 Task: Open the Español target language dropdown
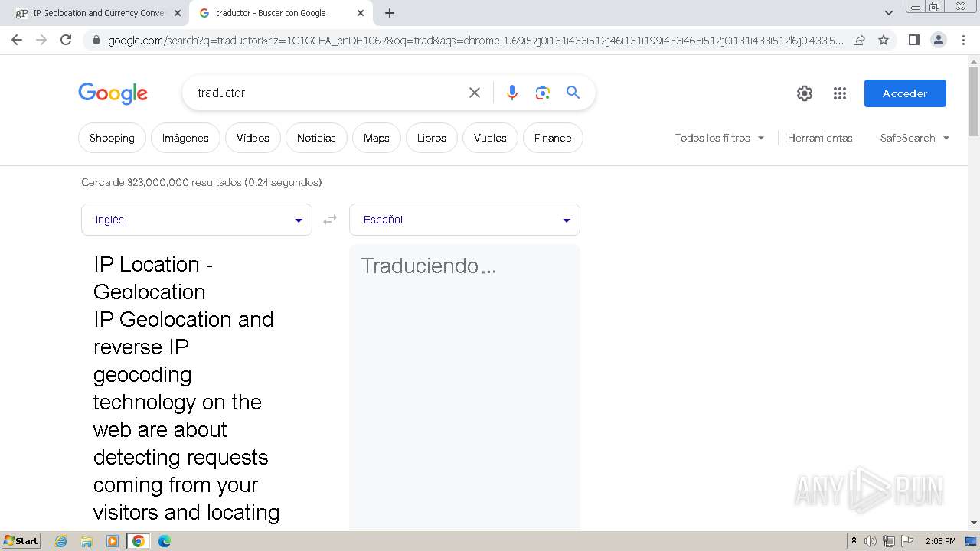(x=465, y=220)
